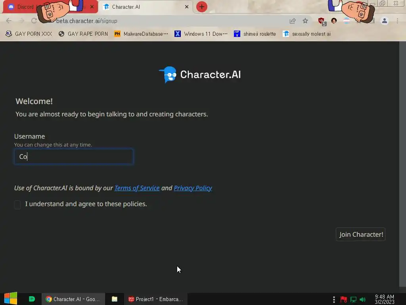Switch to the Project1 Embarcadero taskbar window

[x=156, y=299]
